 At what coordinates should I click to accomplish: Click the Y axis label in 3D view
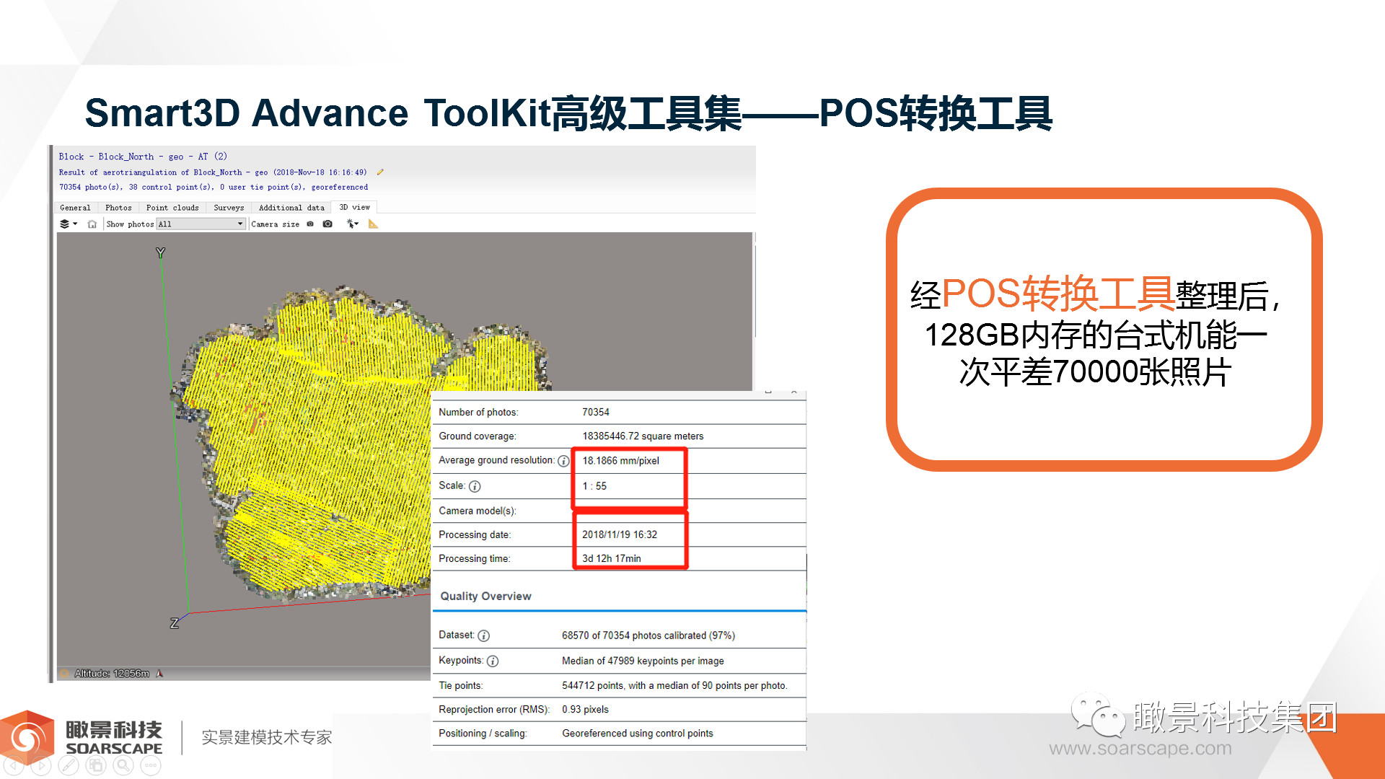160,252
